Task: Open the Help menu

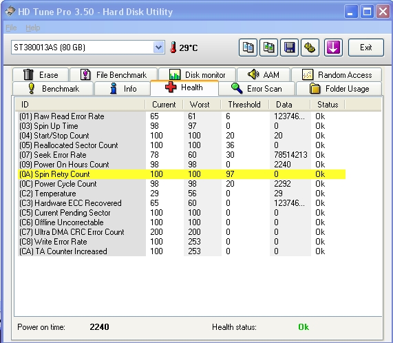Action: (x=33, y=28)
